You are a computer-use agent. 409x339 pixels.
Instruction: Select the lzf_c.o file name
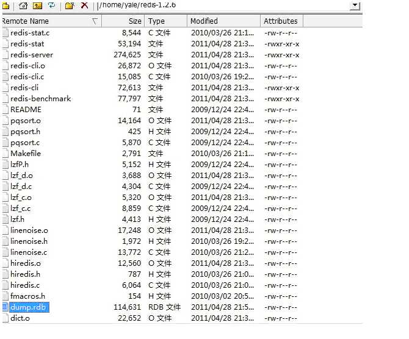click(21, 198)
